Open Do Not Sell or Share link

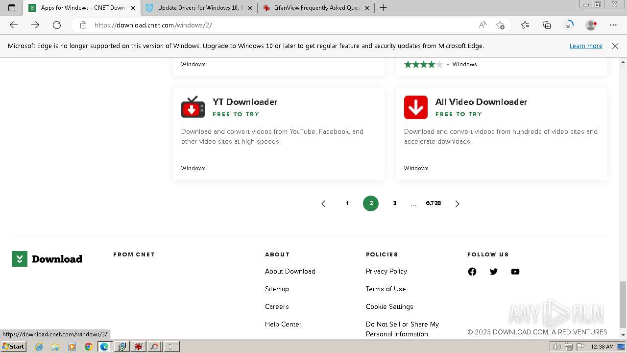[402, 329]
